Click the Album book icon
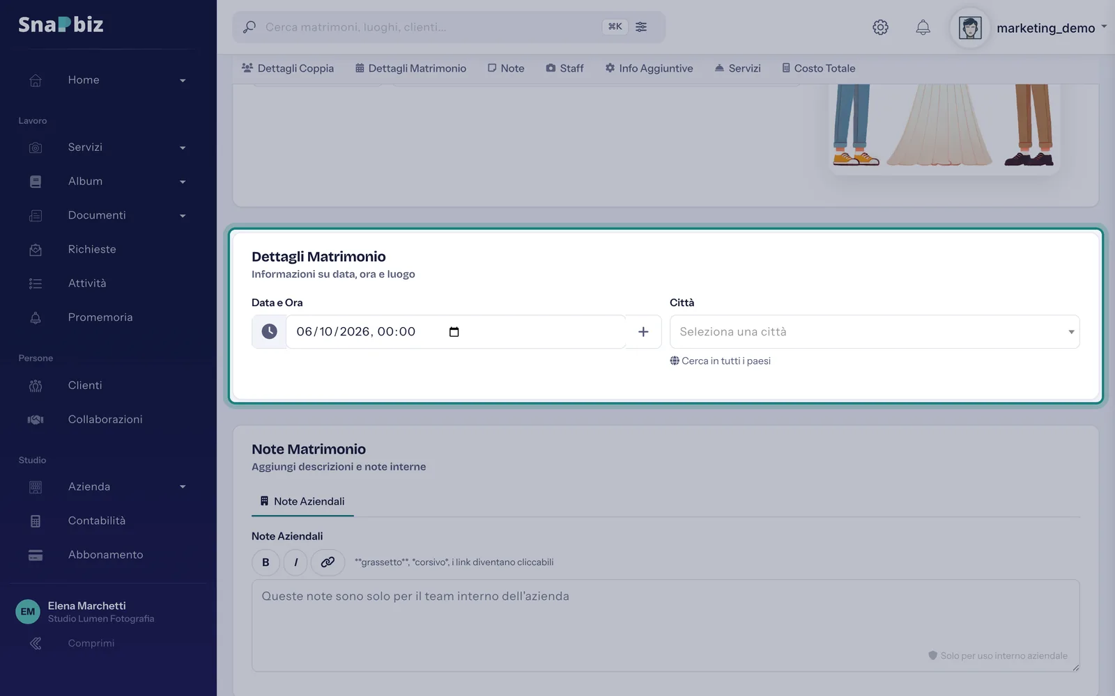Screen dimensions: 1115x696 [36, 182]
